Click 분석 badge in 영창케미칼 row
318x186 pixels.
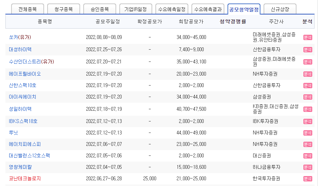[308, 167]
